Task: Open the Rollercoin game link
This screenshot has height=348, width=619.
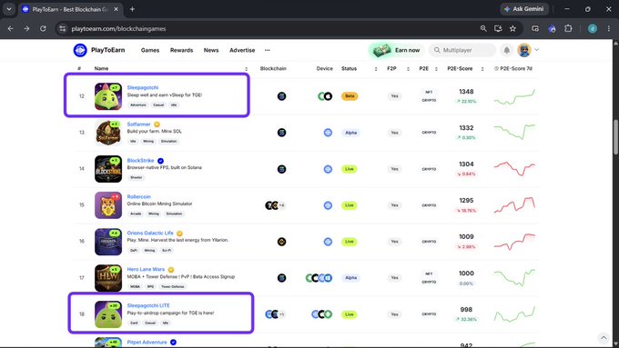Action: [x=139, y=196]
